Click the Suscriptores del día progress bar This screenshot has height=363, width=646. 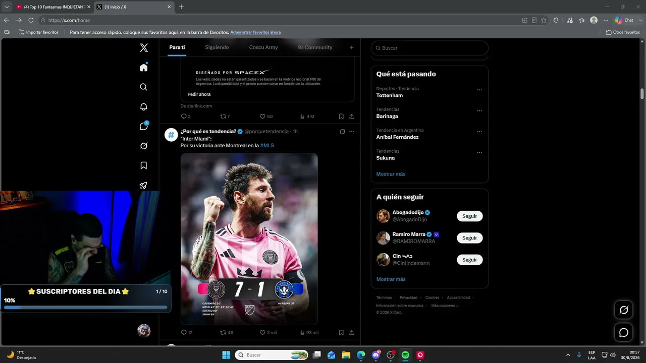pyautogui.click(x=86, y=307)
